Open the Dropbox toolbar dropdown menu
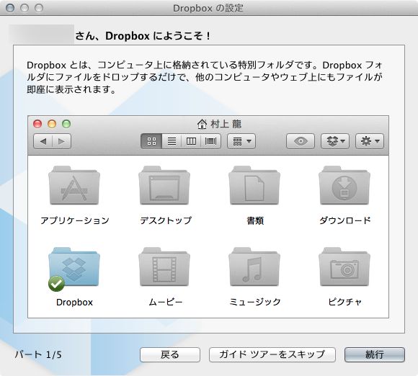This screenshot has height=376, width=418. tap(335, 141)
